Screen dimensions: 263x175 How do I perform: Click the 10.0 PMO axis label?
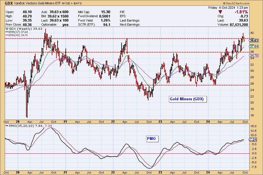click(x=253, y=135)
